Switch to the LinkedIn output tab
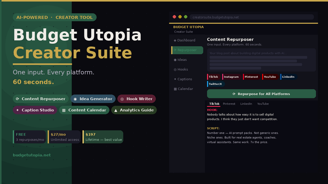Screen dimensions: 328x184 point(246,104)
